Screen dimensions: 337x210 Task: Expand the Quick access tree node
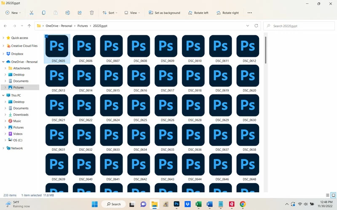[x=3, y=38]
